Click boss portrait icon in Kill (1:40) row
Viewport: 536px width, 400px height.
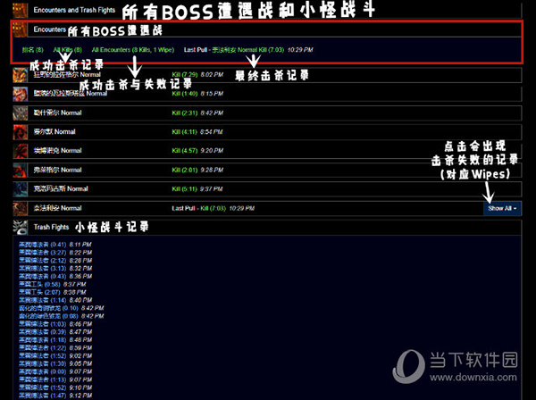tap(20, 94)
